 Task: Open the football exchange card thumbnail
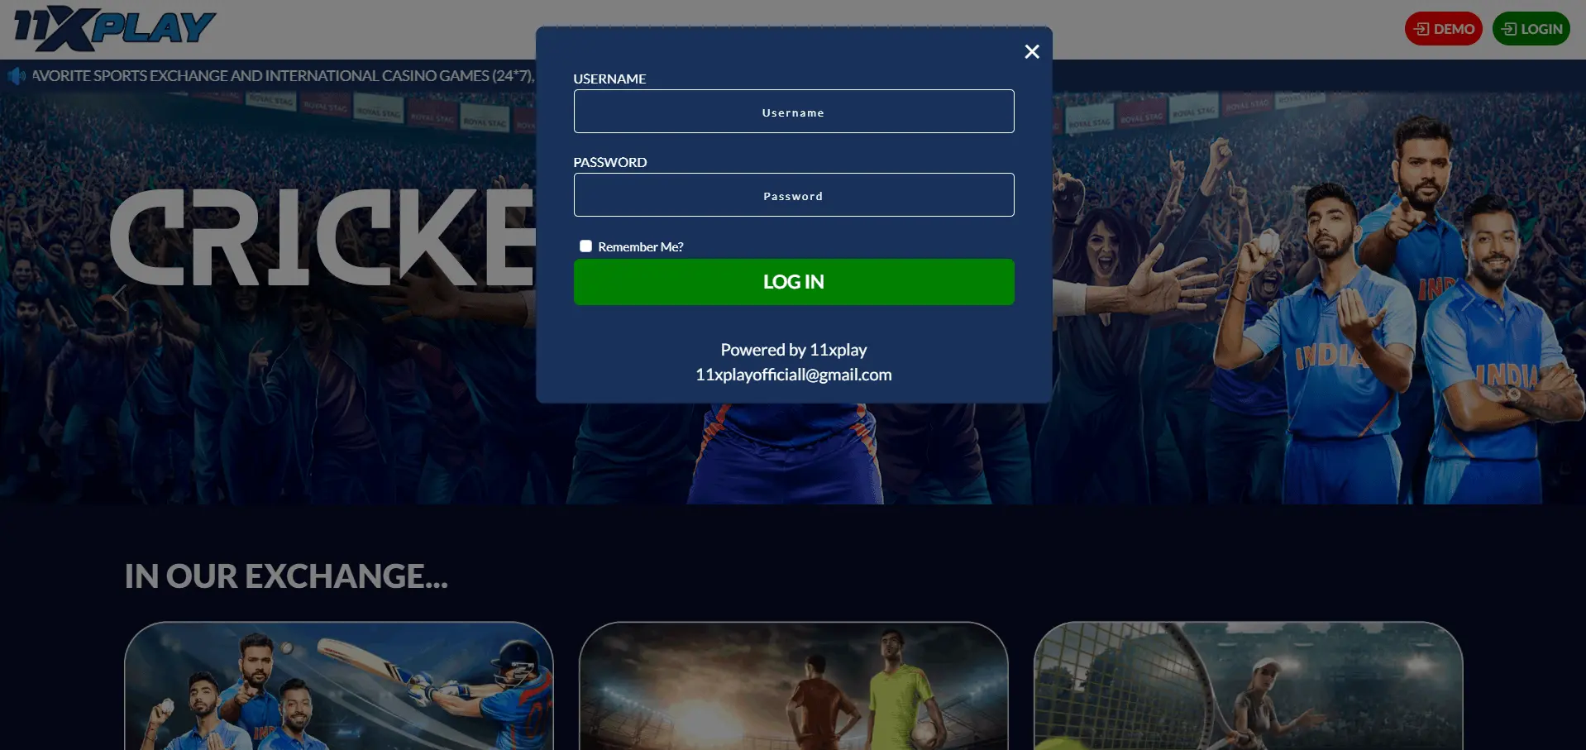pyautogui.click(x=793, y=686)
